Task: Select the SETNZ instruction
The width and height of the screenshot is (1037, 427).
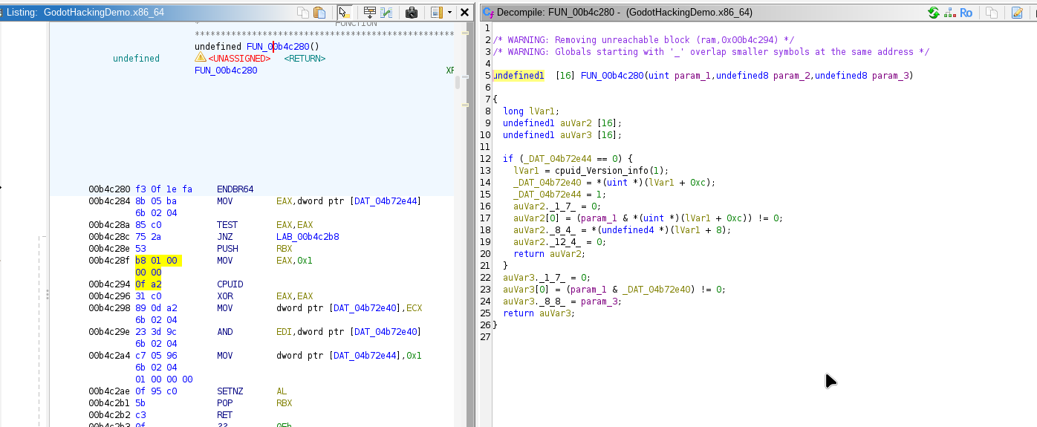Action: tap(230, 391)
